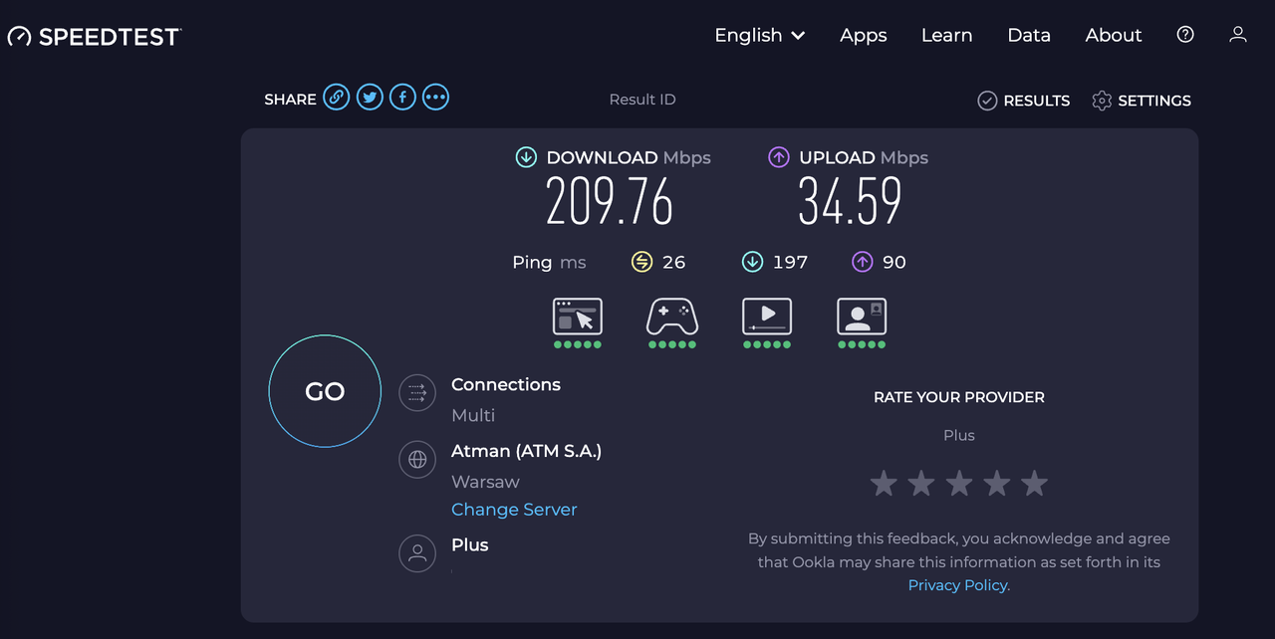The image size is (1275, 639).
Task: Open the English language dropdown
Action: coord(760,35)
